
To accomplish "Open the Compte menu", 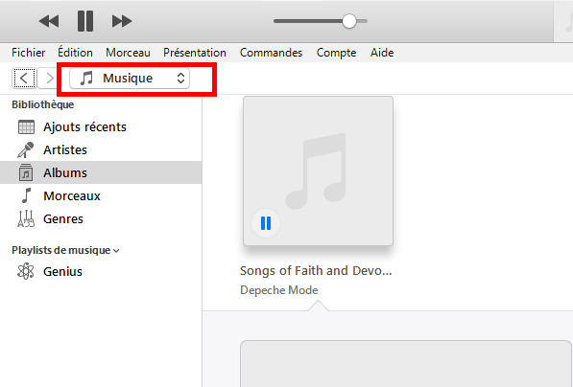I will pos(336,53).
